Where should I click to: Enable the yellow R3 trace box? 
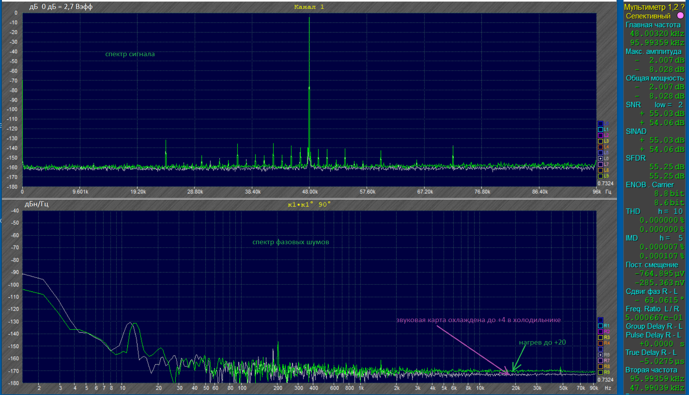[600, 338]
